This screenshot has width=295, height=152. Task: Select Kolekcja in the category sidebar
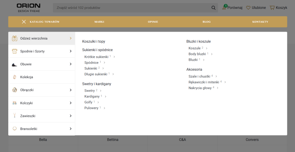click(27, 77)
